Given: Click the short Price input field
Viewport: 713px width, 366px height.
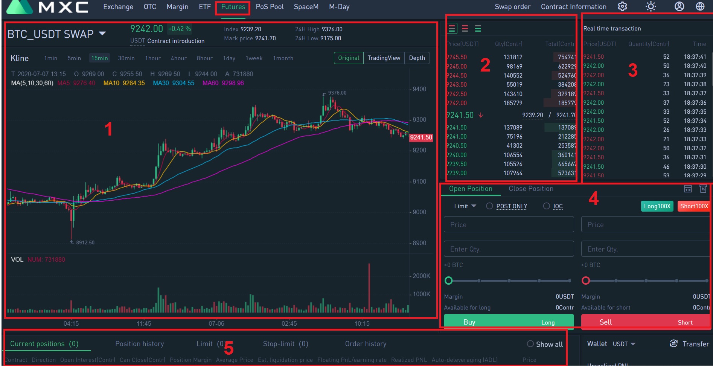Looking at the screenshot, I should tap(645, 224).
